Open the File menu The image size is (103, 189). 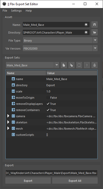(x=5, y=11)
